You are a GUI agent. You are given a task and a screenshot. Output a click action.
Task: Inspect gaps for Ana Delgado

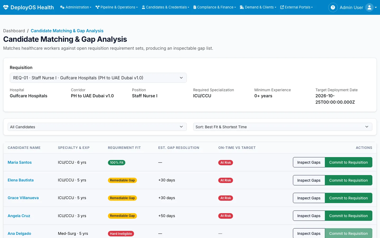point(309,234)
